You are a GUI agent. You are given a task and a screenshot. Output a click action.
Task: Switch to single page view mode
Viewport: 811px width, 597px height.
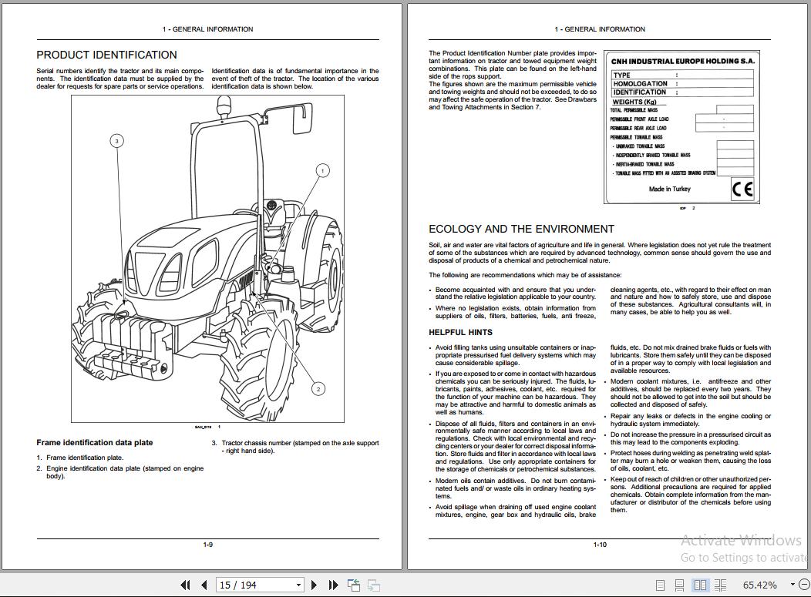click(x=661, y=585)
